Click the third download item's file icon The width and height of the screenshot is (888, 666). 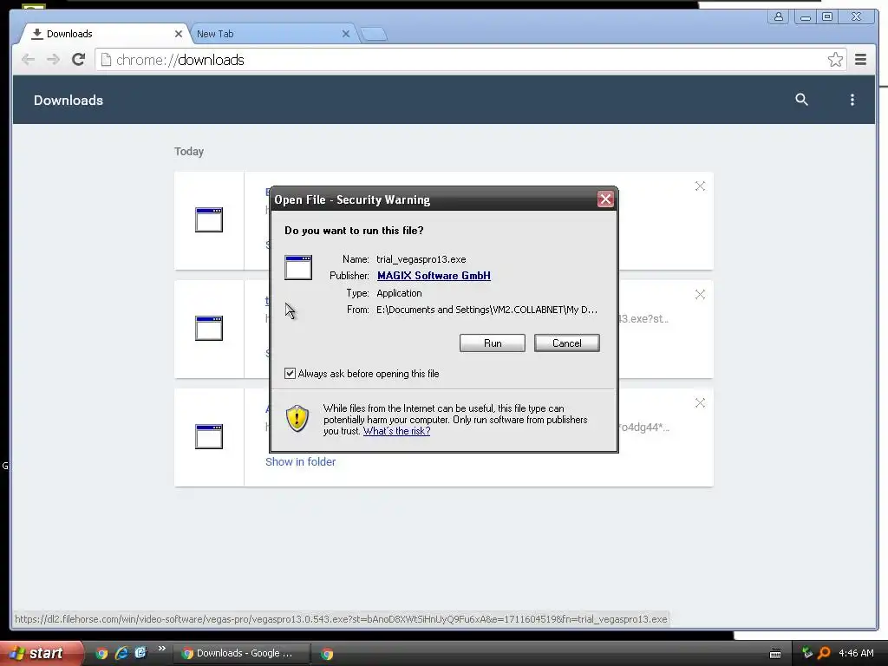point(209,437)
